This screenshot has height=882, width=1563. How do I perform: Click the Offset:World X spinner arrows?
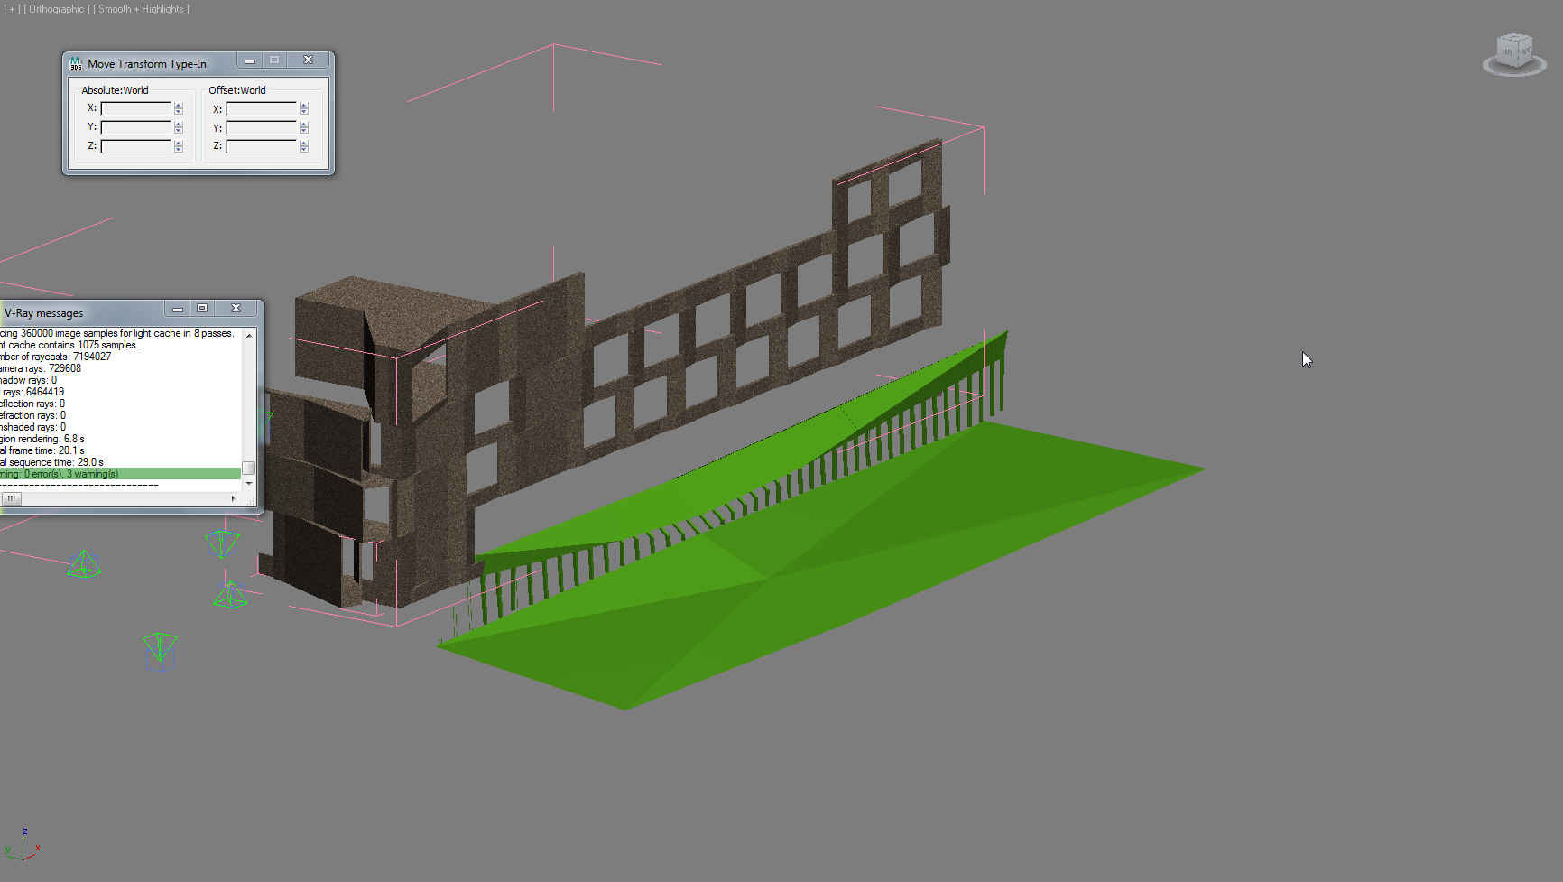pos(304,108)
